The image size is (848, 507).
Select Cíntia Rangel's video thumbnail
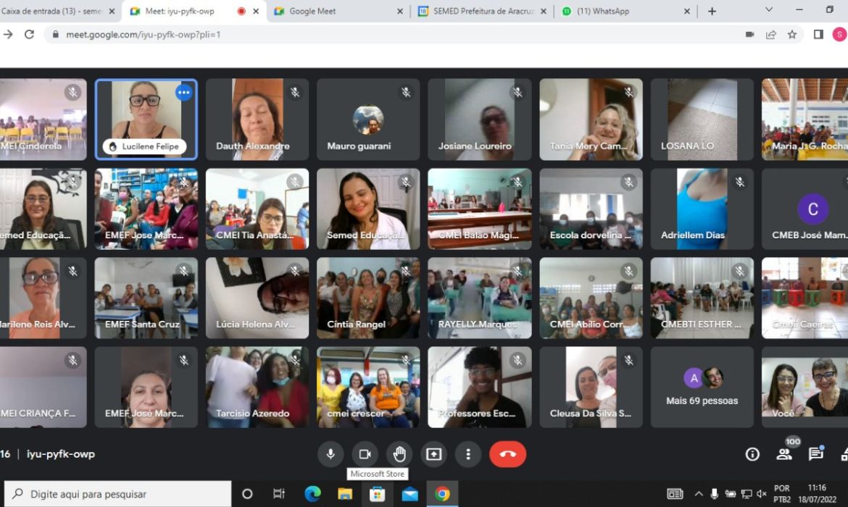coord(368,298)
